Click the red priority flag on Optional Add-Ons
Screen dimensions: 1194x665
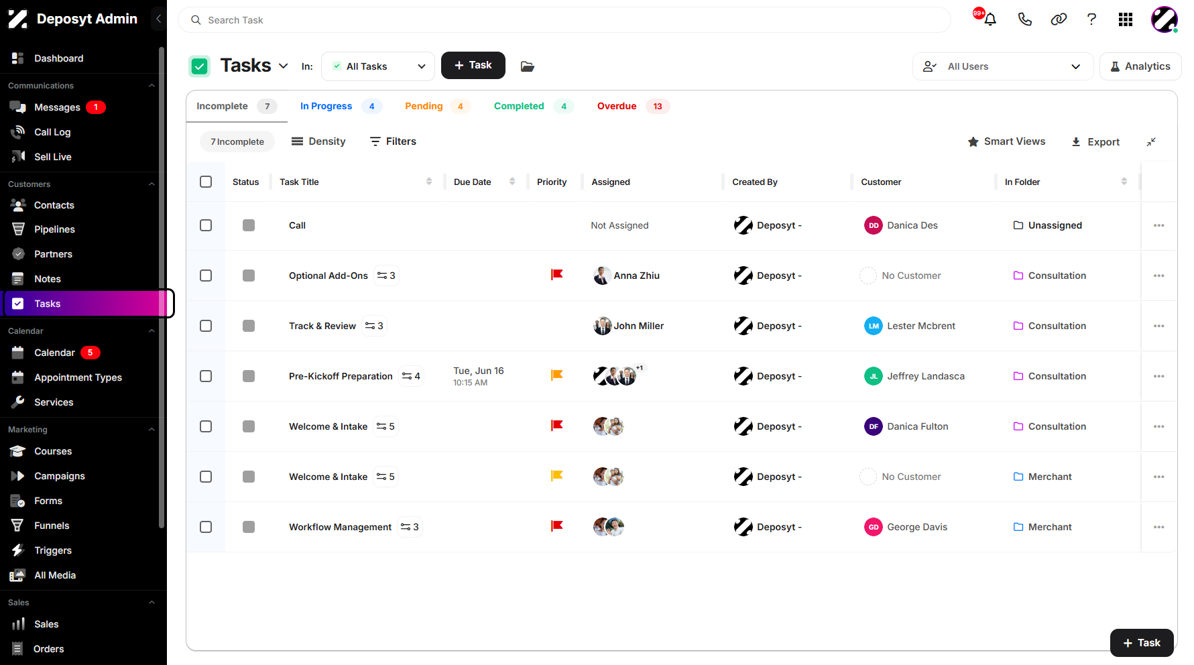pos(556,275)
